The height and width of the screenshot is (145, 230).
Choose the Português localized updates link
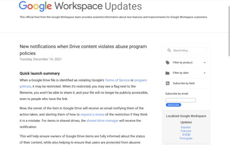click(186, 138)
